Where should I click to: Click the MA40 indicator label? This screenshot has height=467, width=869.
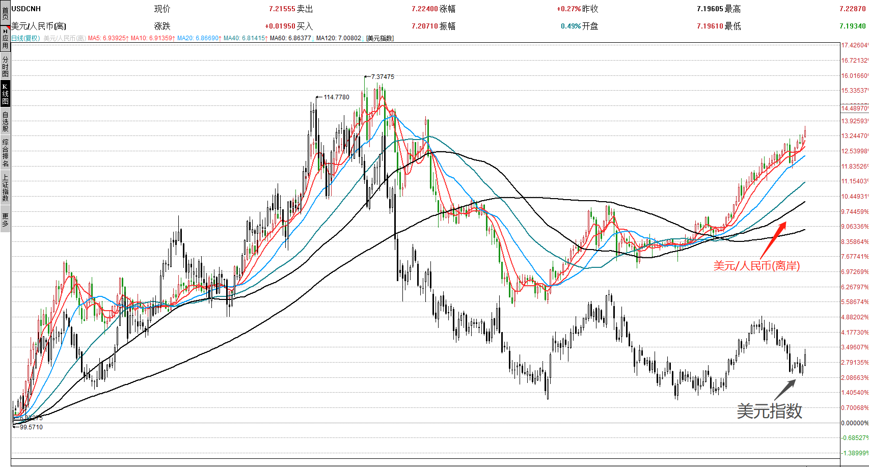[x=246, y=38]
